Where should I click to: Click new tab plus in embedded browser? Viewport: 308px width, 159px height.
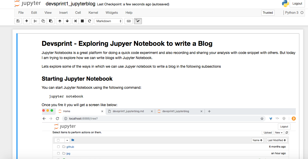(x=209, y=111)
